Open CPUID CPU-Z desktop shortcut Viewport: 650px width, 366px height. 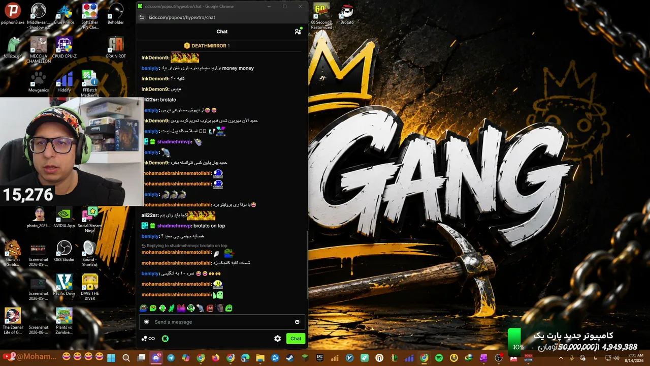pos(64,48)
